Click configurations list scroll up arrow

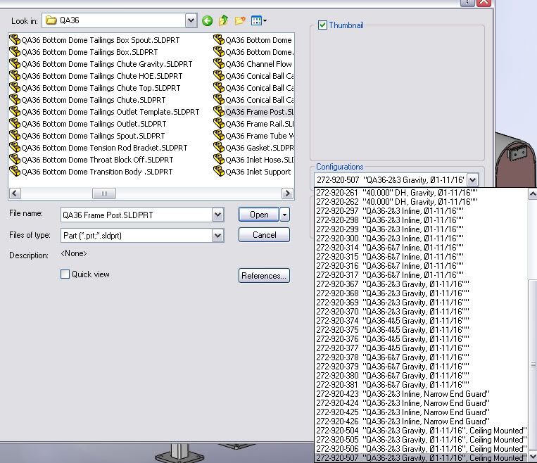click(x=533, y=194)
